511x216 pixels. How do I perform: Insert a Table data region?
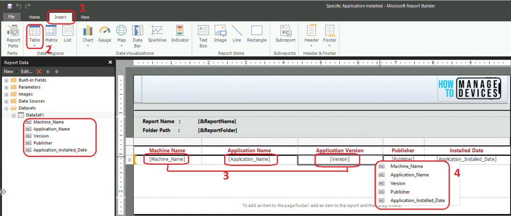click(x=34, y=36)
